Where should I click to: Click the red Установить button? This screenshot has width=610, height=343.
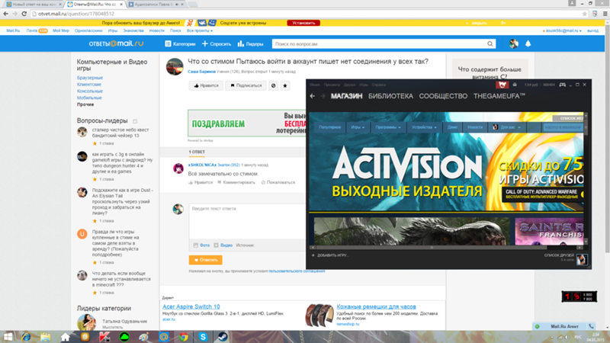303,23
